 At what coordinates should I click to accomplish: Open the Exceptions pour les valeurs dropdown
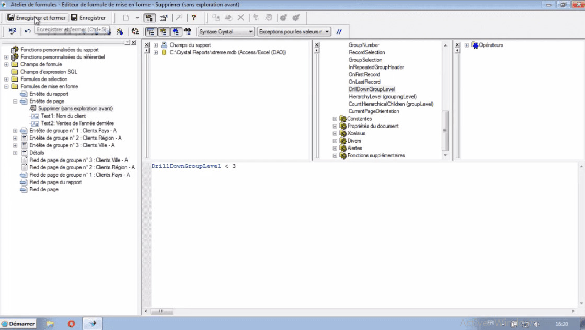coord(294,31)
